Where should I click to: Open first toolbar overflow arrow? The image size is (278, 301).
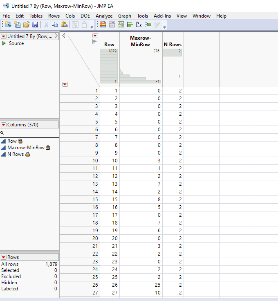[x=92, y=27]
